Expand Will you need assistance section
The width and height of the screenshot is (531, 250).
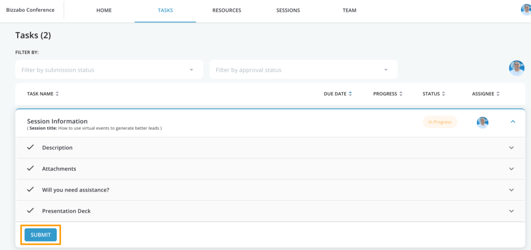click(511, 190)
